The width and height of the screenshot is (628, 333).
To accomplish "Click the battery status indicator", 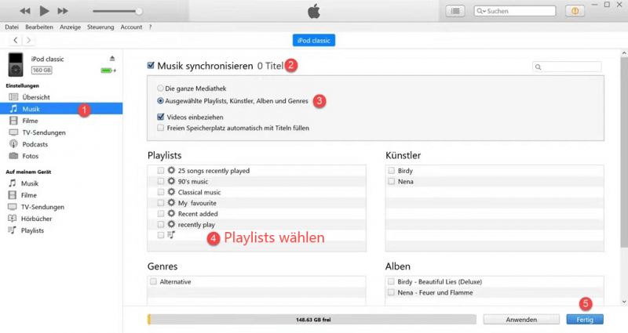I will 108,71.
